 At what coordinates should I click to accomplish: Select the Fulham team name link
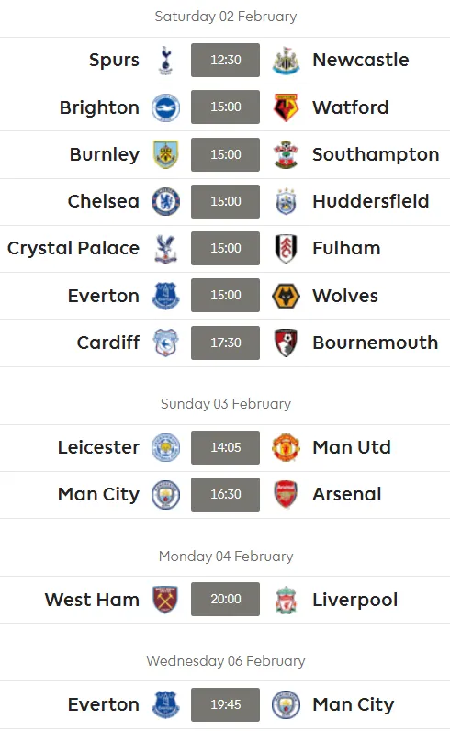[346, 248]
